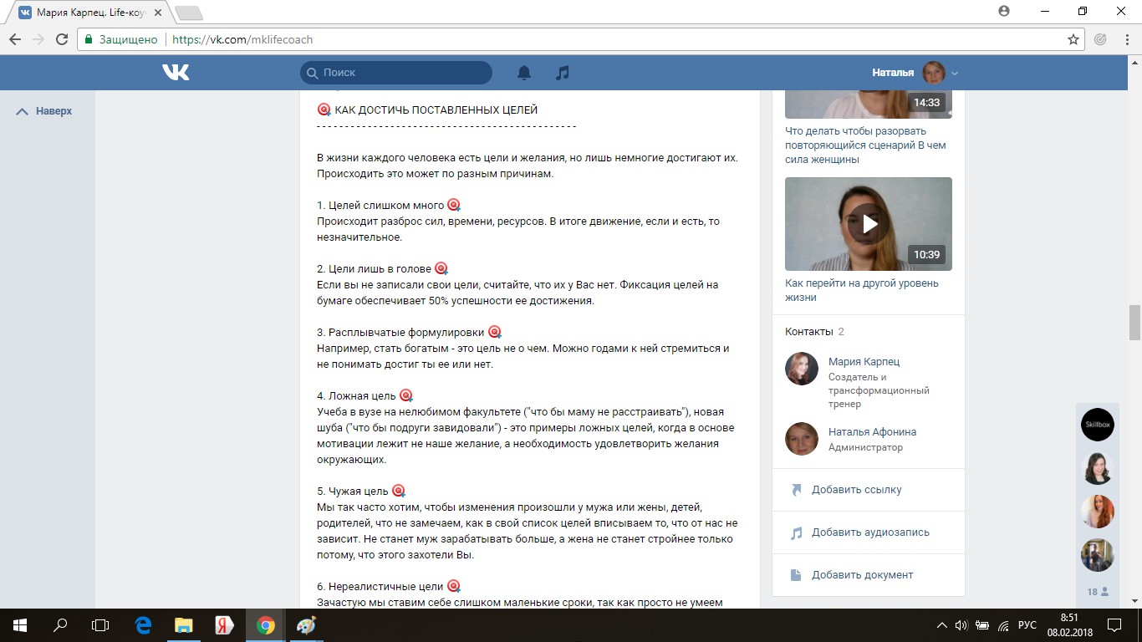Open Yandex browser from the taskbar
Viewport: 1142px width, 642px height.
[x=224, y=624]
